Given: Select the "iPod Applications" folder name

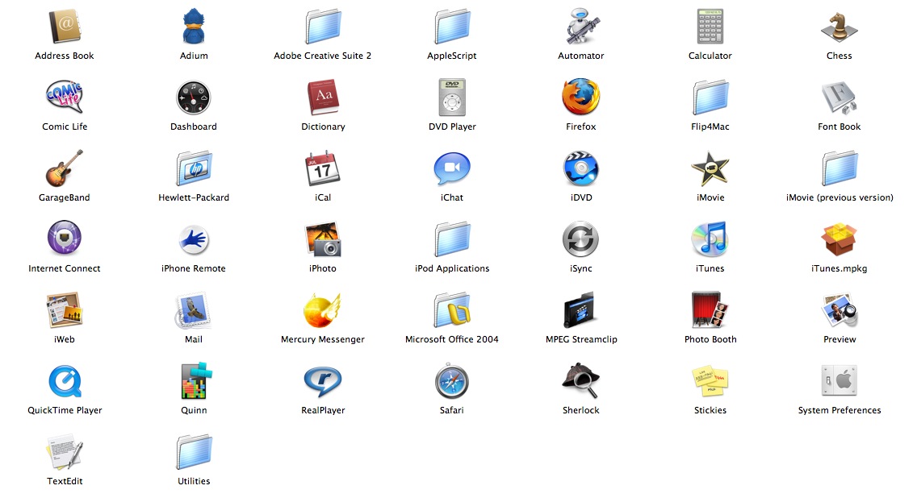Looking at the screenshot, I should click(452, 268).
